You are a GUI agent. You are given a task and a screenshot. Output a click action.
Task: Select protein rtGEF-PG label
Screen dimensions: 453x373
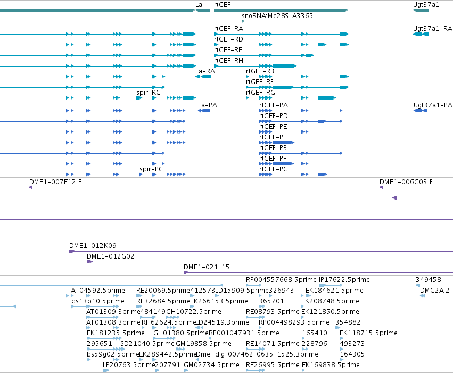tap(273, 169)
